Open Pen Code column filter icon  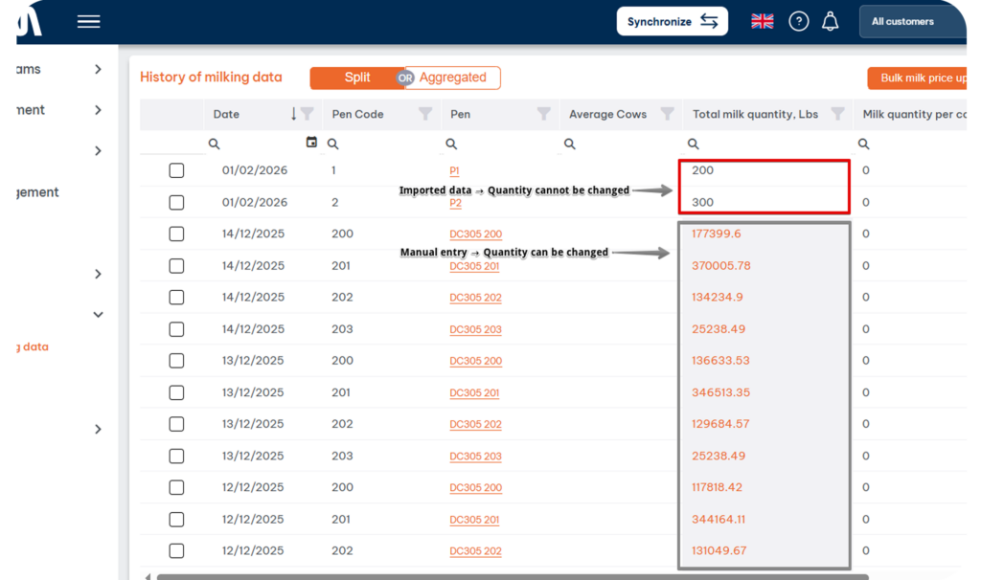coord(425,114)
